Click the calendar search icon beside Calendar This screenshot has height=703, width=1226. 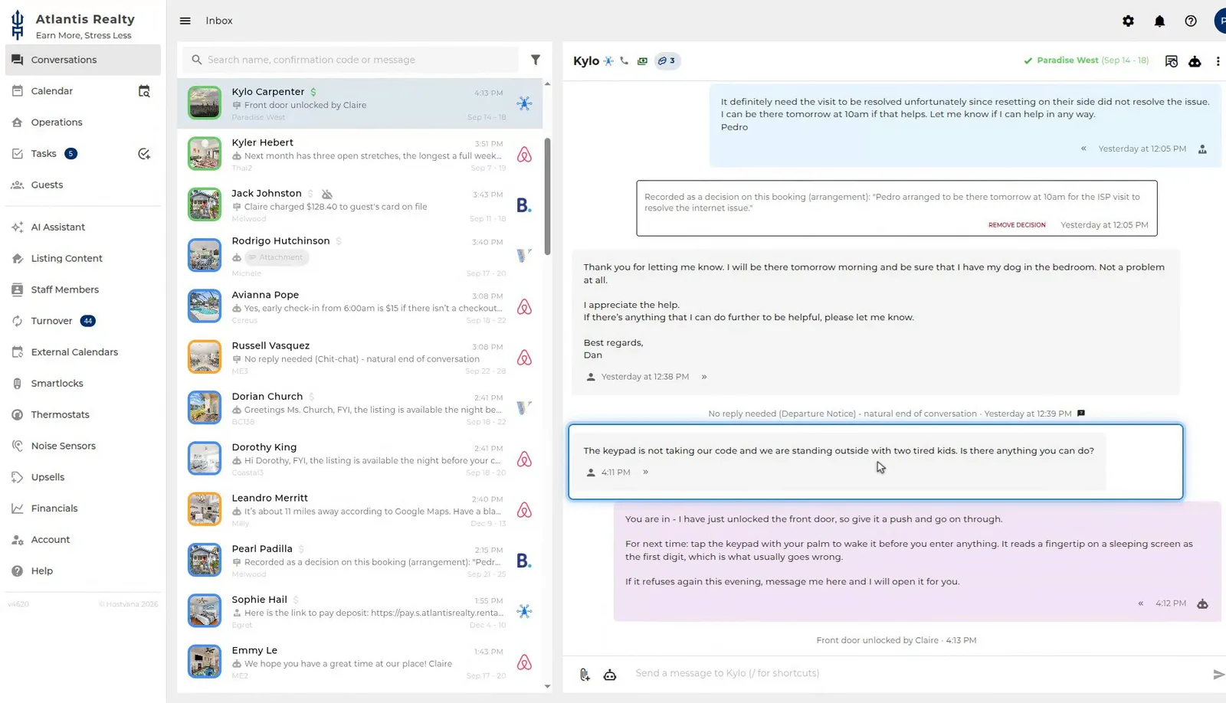click(x=144, y=91)
